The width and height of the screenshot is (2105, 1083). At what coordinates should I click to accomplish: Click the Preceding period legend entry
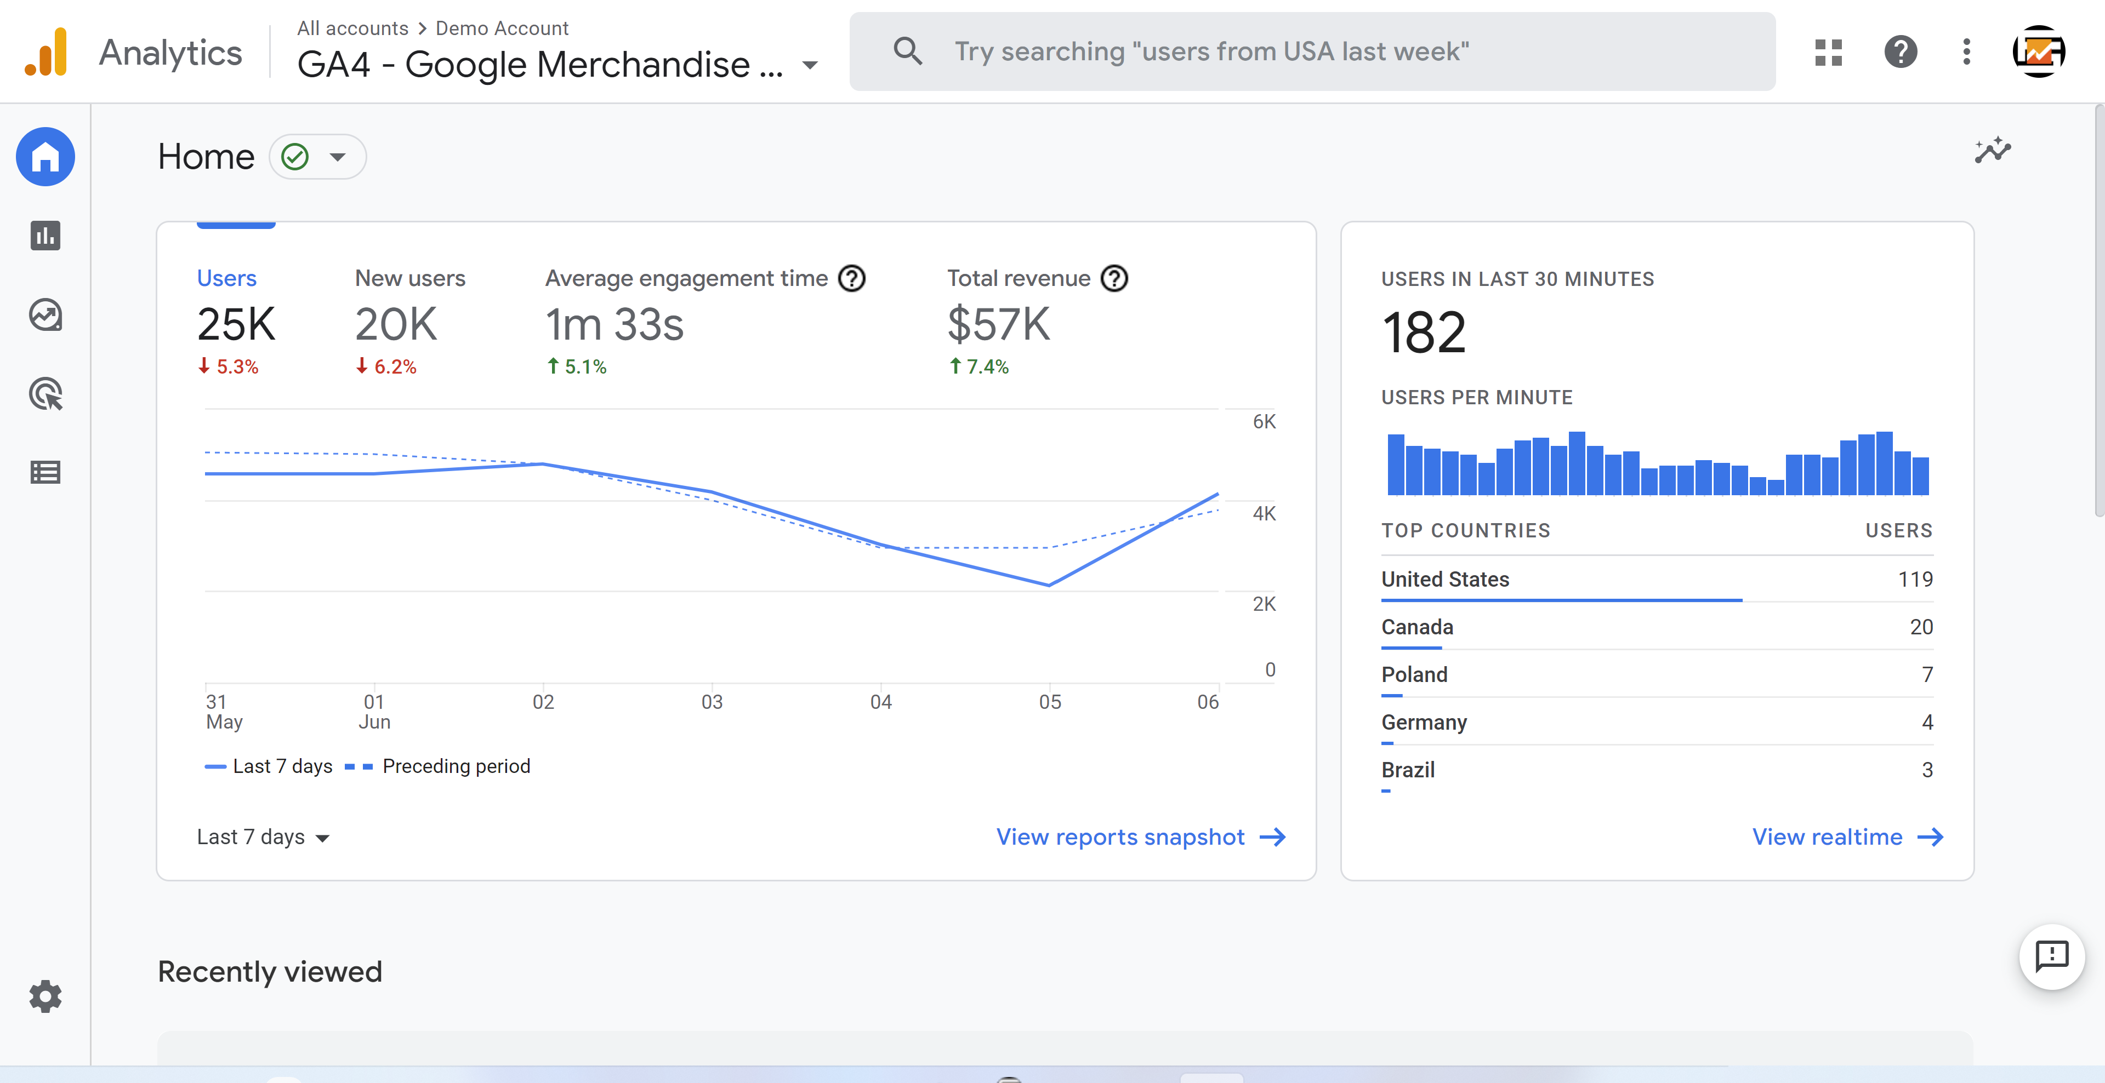point(438,766)
